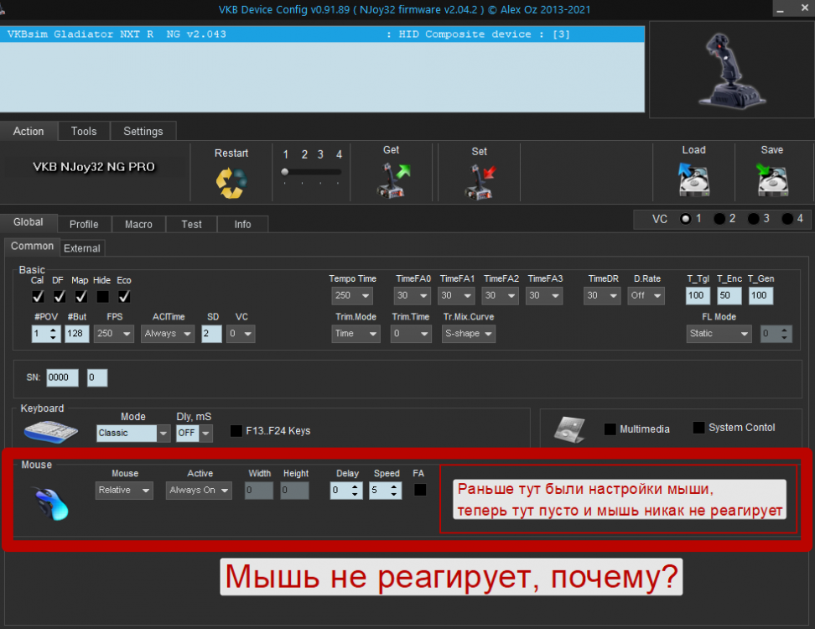Viewport: 815px width, 629px height.
Task: Open the TimeFA0 dropdown
Action: (413, 296)
